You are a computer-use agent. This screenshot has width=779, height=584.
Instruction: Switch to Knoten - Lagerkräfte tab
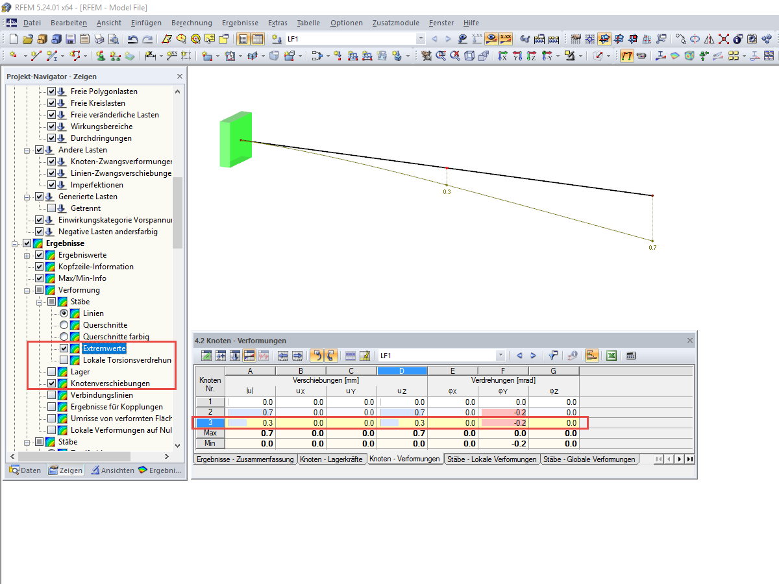(x=331, y=459)
